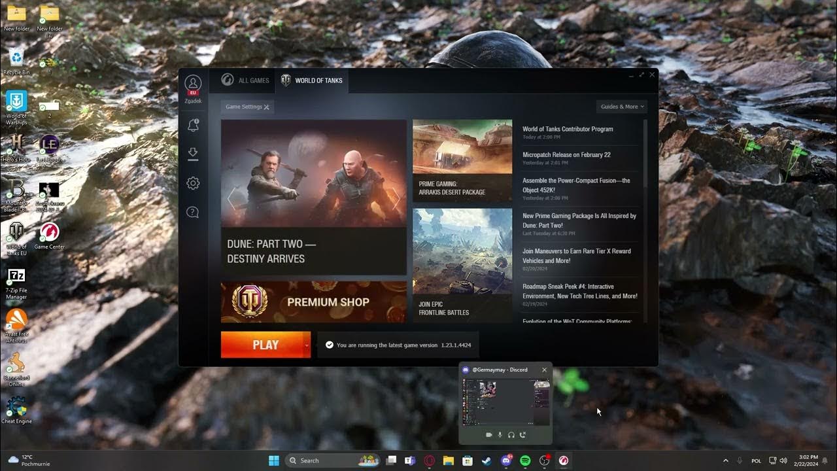The width and height of the screenshot is (837, 471).
Task: End the call in the Discord popup
Action: click(522, 434)
